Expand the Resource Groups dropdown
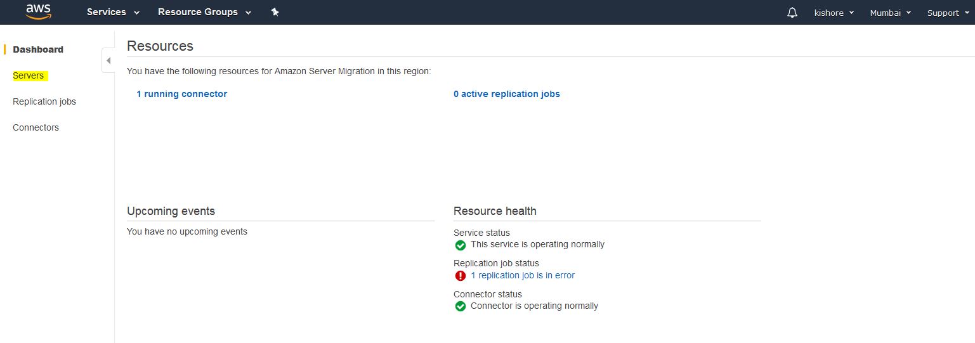 coord(204,12)
